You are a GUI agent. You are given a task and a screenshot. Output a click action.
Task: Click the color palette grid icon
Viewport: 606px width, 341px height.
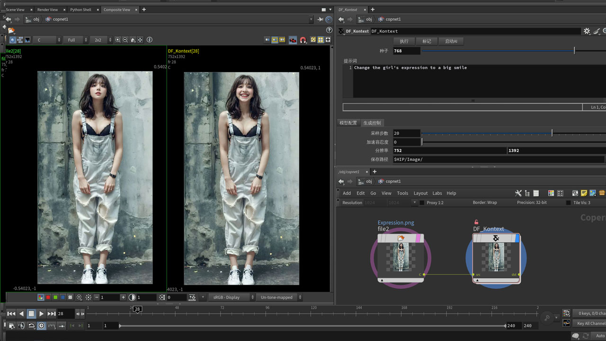[x=551, y=193]
